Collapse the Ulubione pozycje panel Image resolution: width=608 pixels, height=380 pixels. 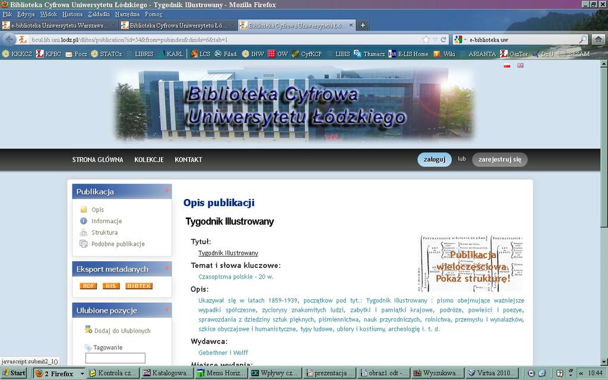tap(167, 310)
